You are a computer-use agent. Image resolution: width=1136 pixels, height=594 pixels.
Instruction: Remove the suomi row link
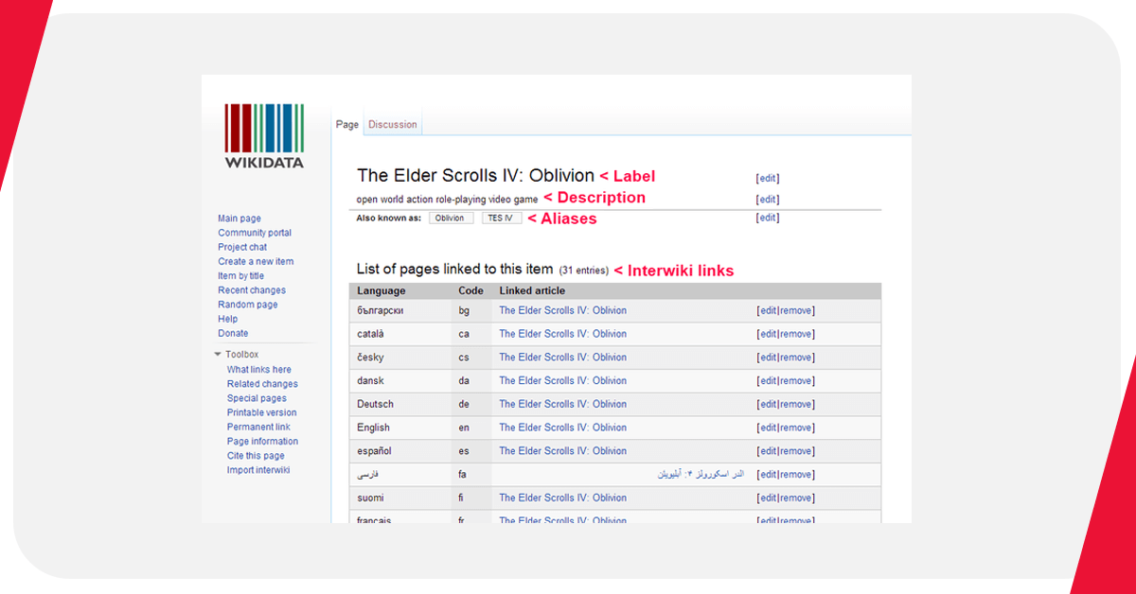coord(796,498)
